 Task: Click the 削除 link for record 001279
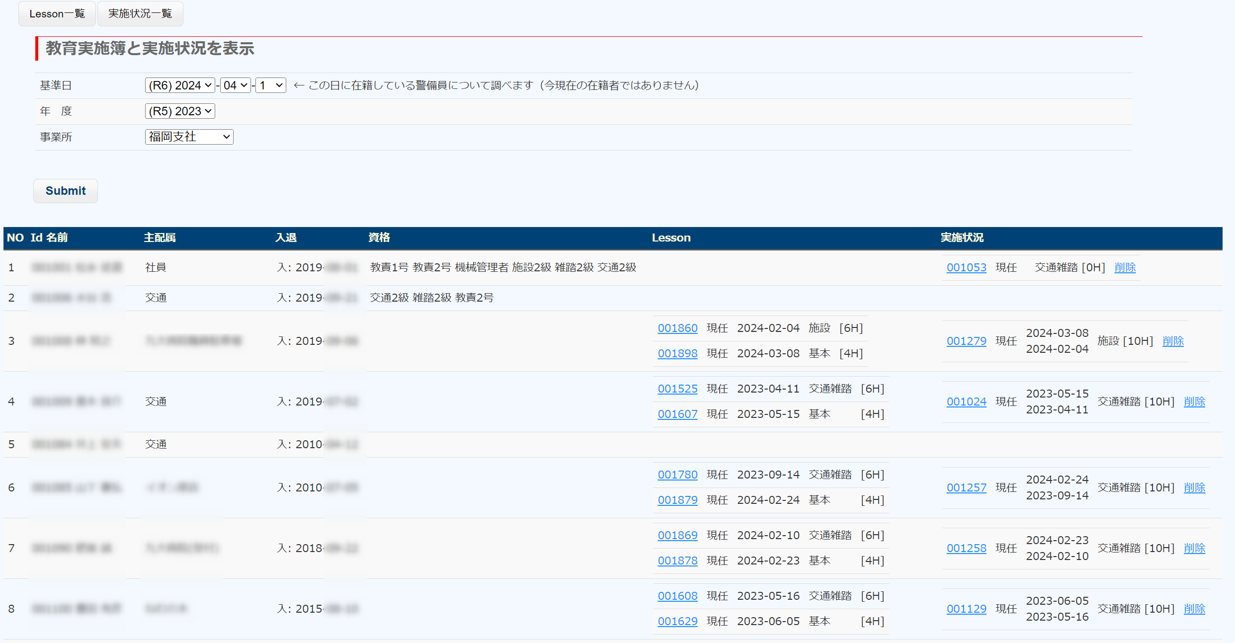pos(1173,341)
